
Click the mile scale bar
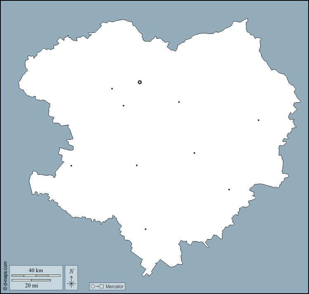(x=31, y=280)
